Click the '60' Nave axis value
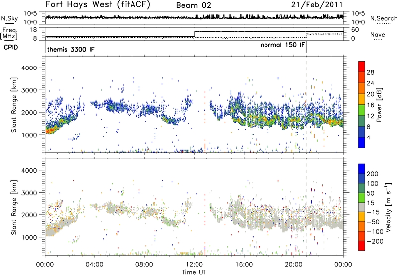Viewport: 397px width, 275px height. point(355,30)
